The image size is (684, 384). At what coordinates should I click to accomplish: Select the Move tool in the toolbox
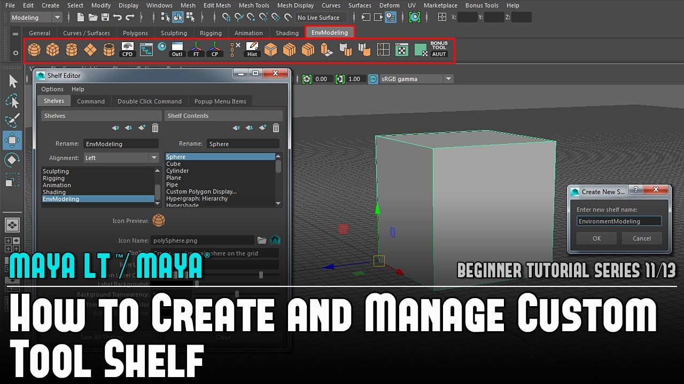click(x=13, y=140)
